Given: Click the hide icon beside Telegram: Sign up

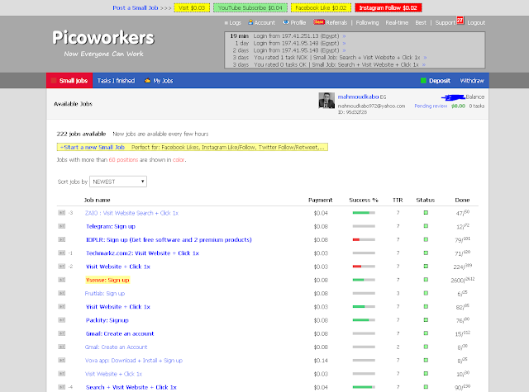Looking at the screenshot, I should tap(61, 226).
